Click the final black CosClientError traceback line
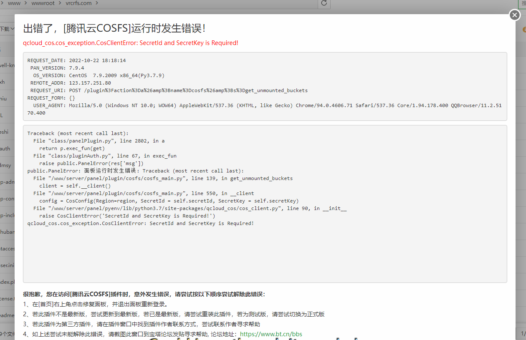The height and width of the screenshot is (340, 526). 141,223
